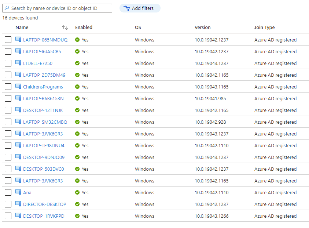Screen dimensions: 309x228
Task: Click the device icon for DESKTOP-9DNJO09
Action: coord(18,157)
